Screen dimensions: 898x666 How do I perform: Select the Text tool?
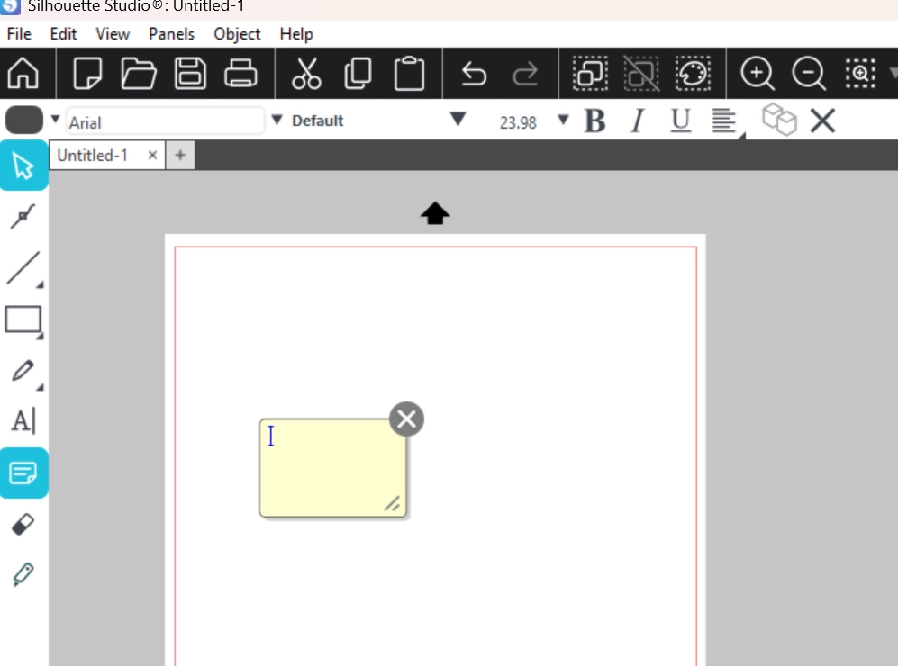[23, 421]
